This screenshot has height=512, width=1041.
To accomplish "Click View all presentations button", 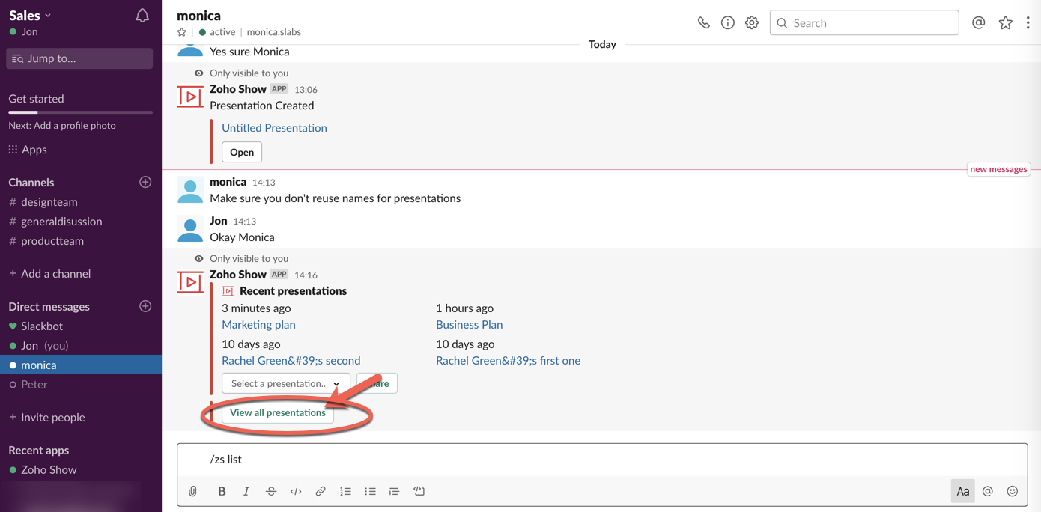I will (278, 413).
